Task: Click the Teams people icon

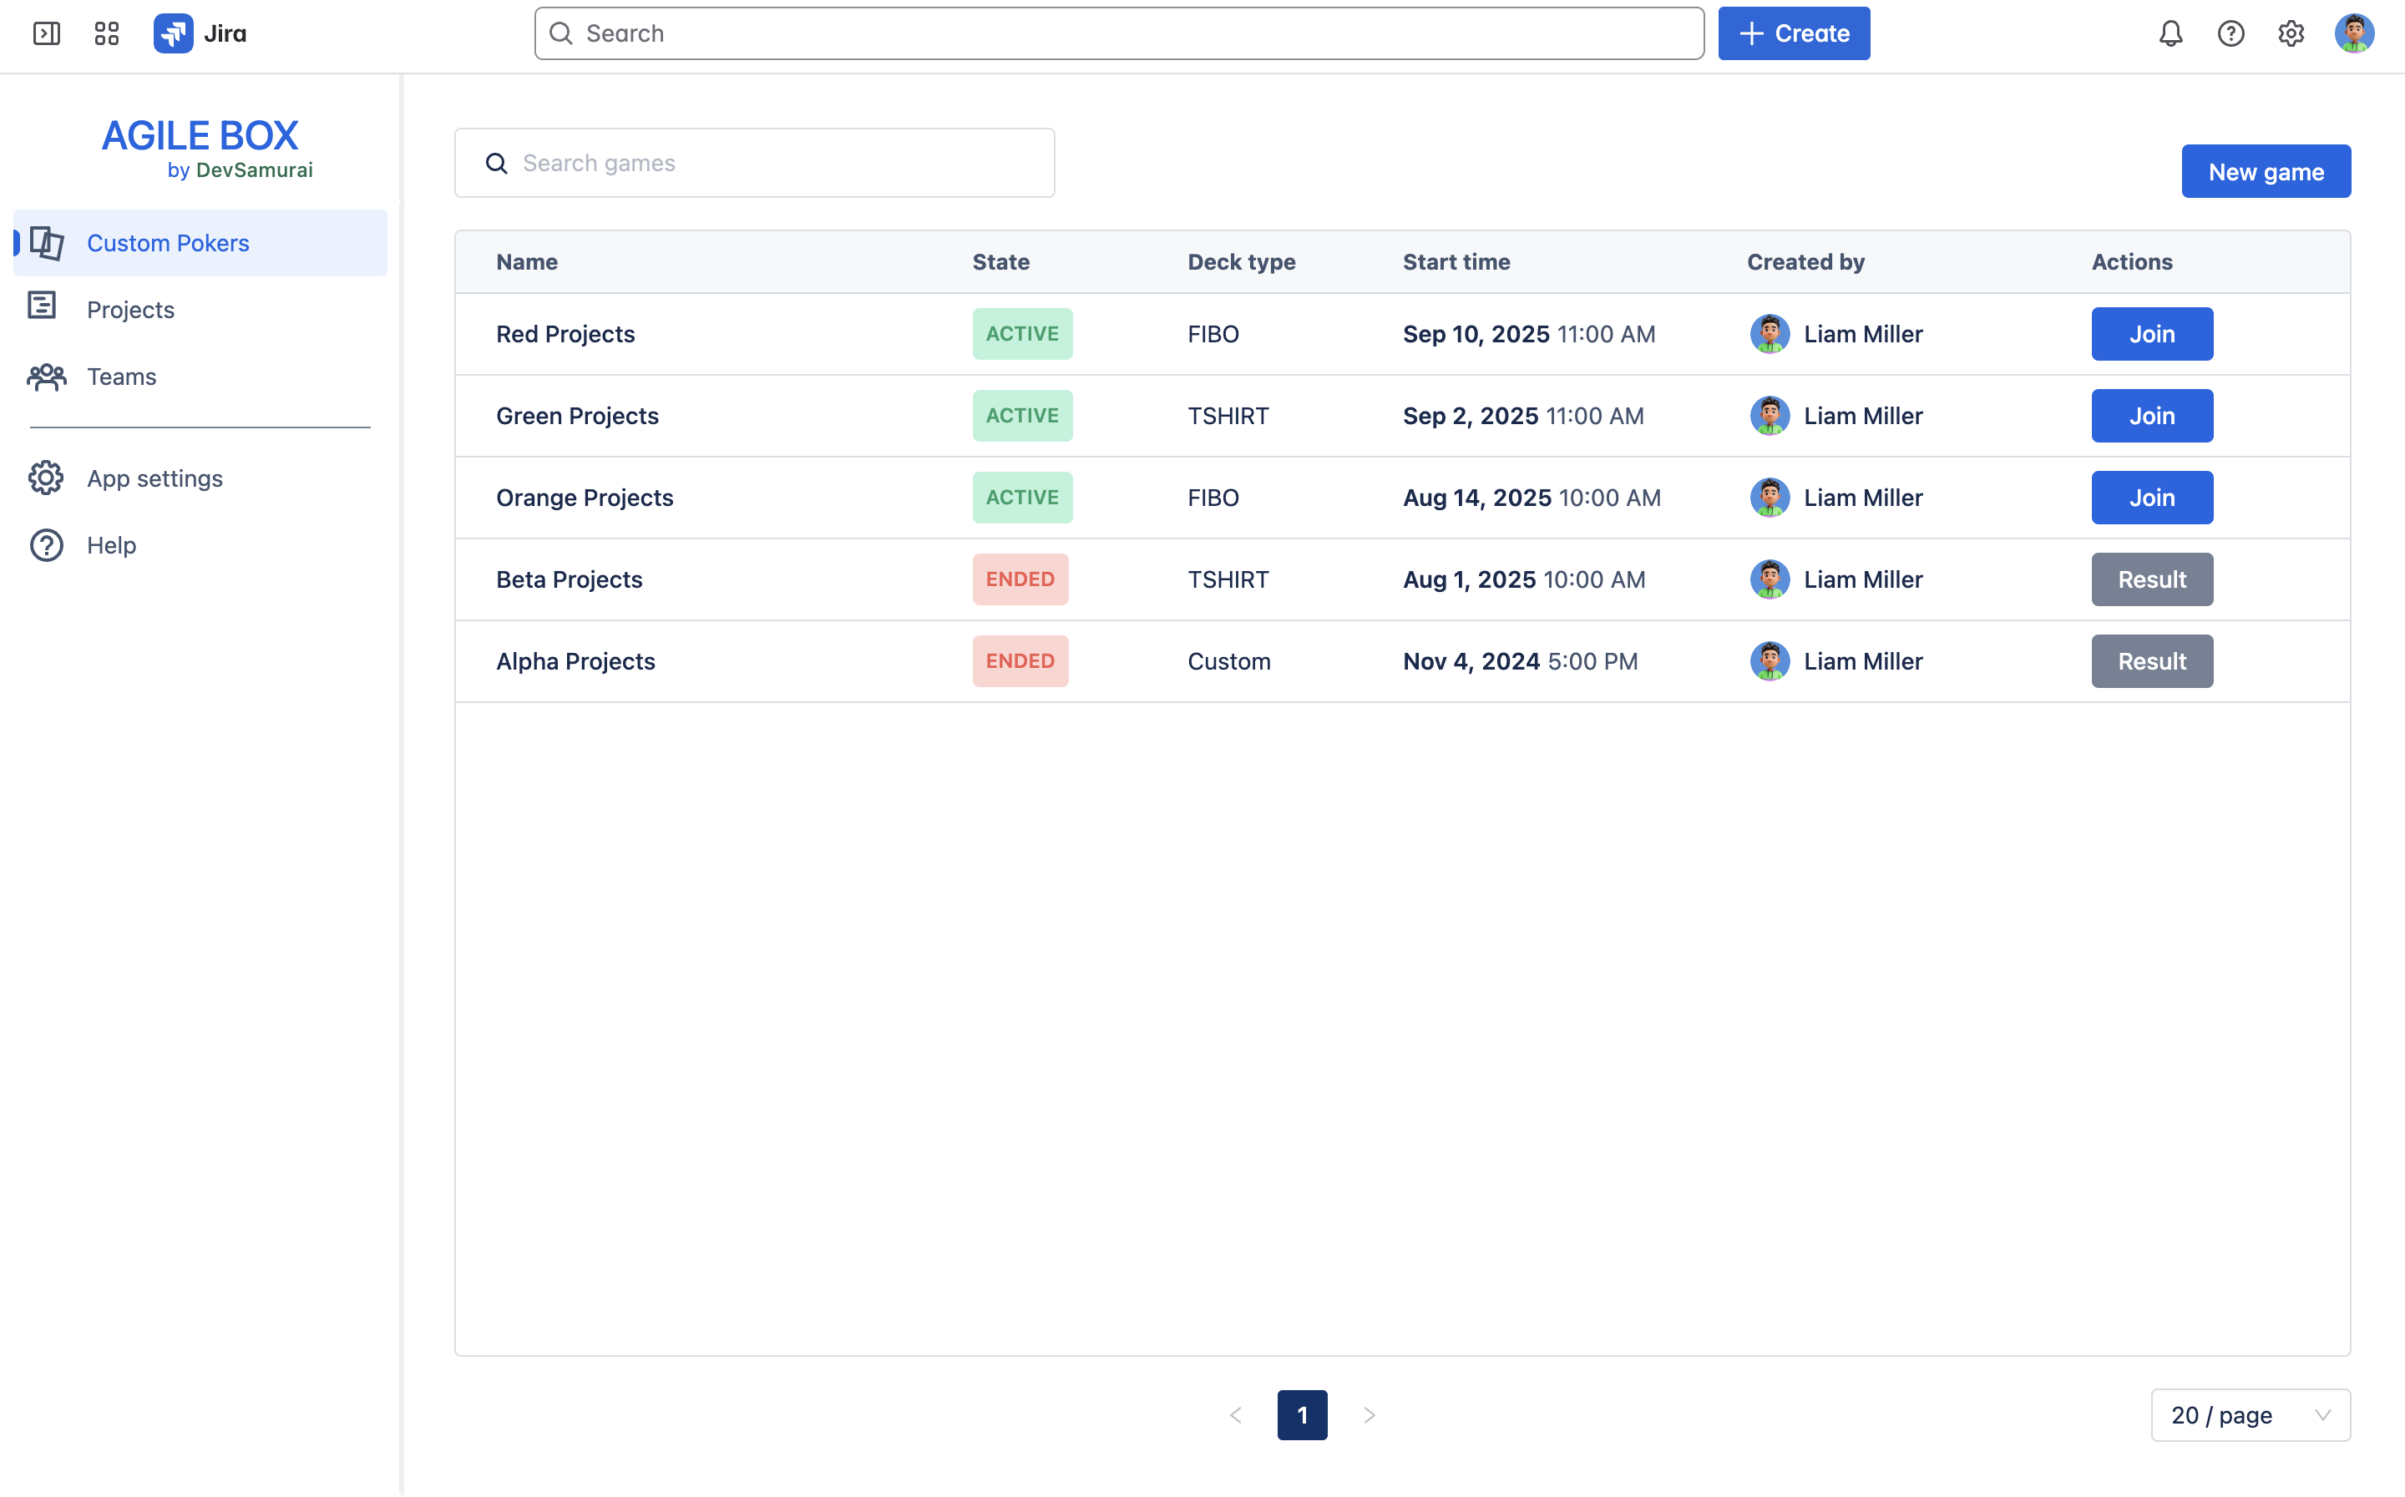Action: coord(46,377)
